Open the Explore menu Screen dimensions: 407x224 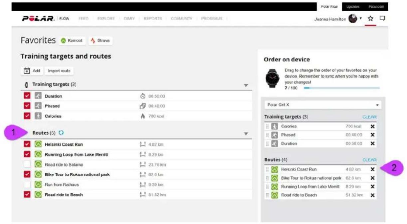click(x=106, y=19)
